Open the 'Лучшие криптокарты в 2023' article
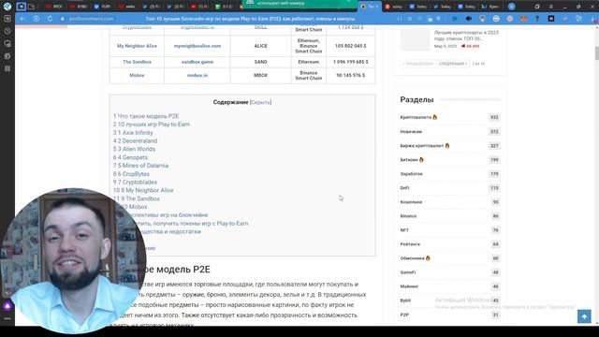Viewport: 599px width, 337px height. 466,36
